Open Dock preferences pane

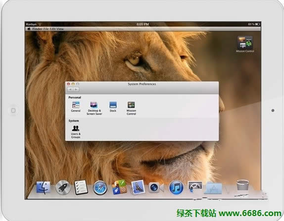pyautogui.click(x=113, y=107)
